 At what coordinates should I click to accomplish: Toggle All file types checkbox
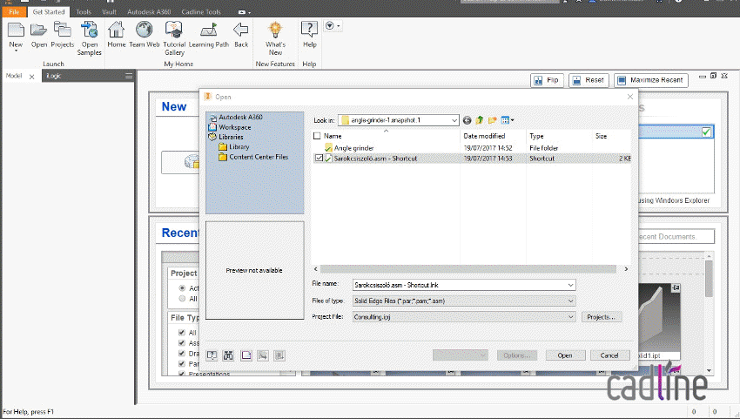(182, 333)
